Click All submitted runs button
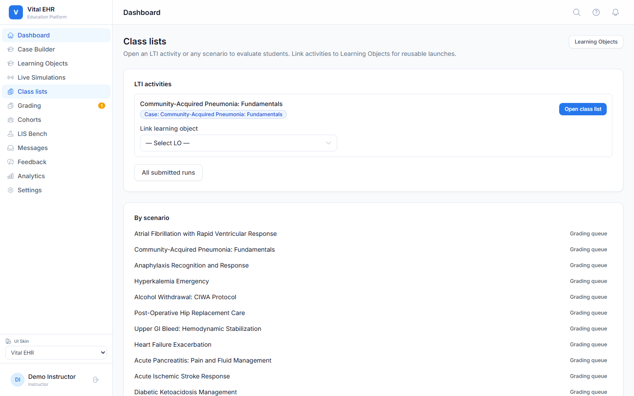 tap(168, 172)
